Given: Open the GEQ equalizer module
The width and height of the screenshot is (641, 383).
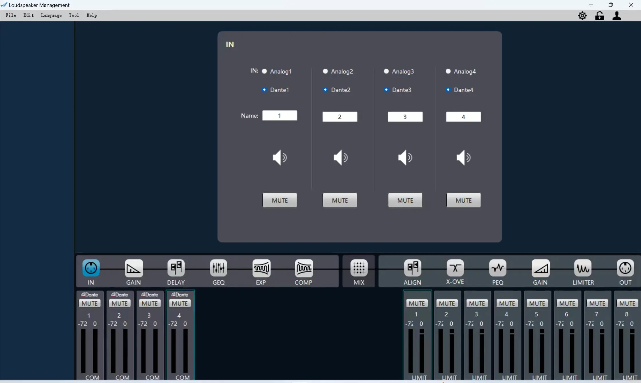Looking at the screenshot, I should (218, 268).
